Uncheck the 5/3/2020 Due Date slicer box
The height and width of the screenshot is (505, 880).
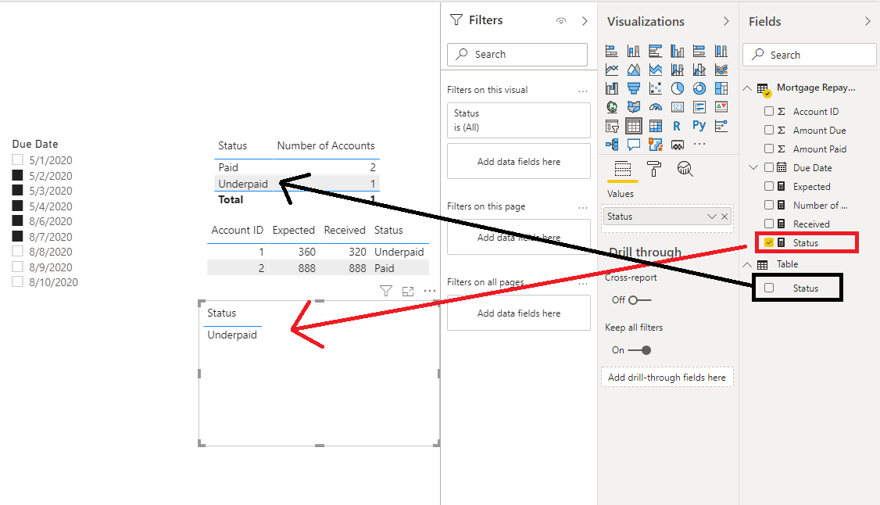point(17,190)
